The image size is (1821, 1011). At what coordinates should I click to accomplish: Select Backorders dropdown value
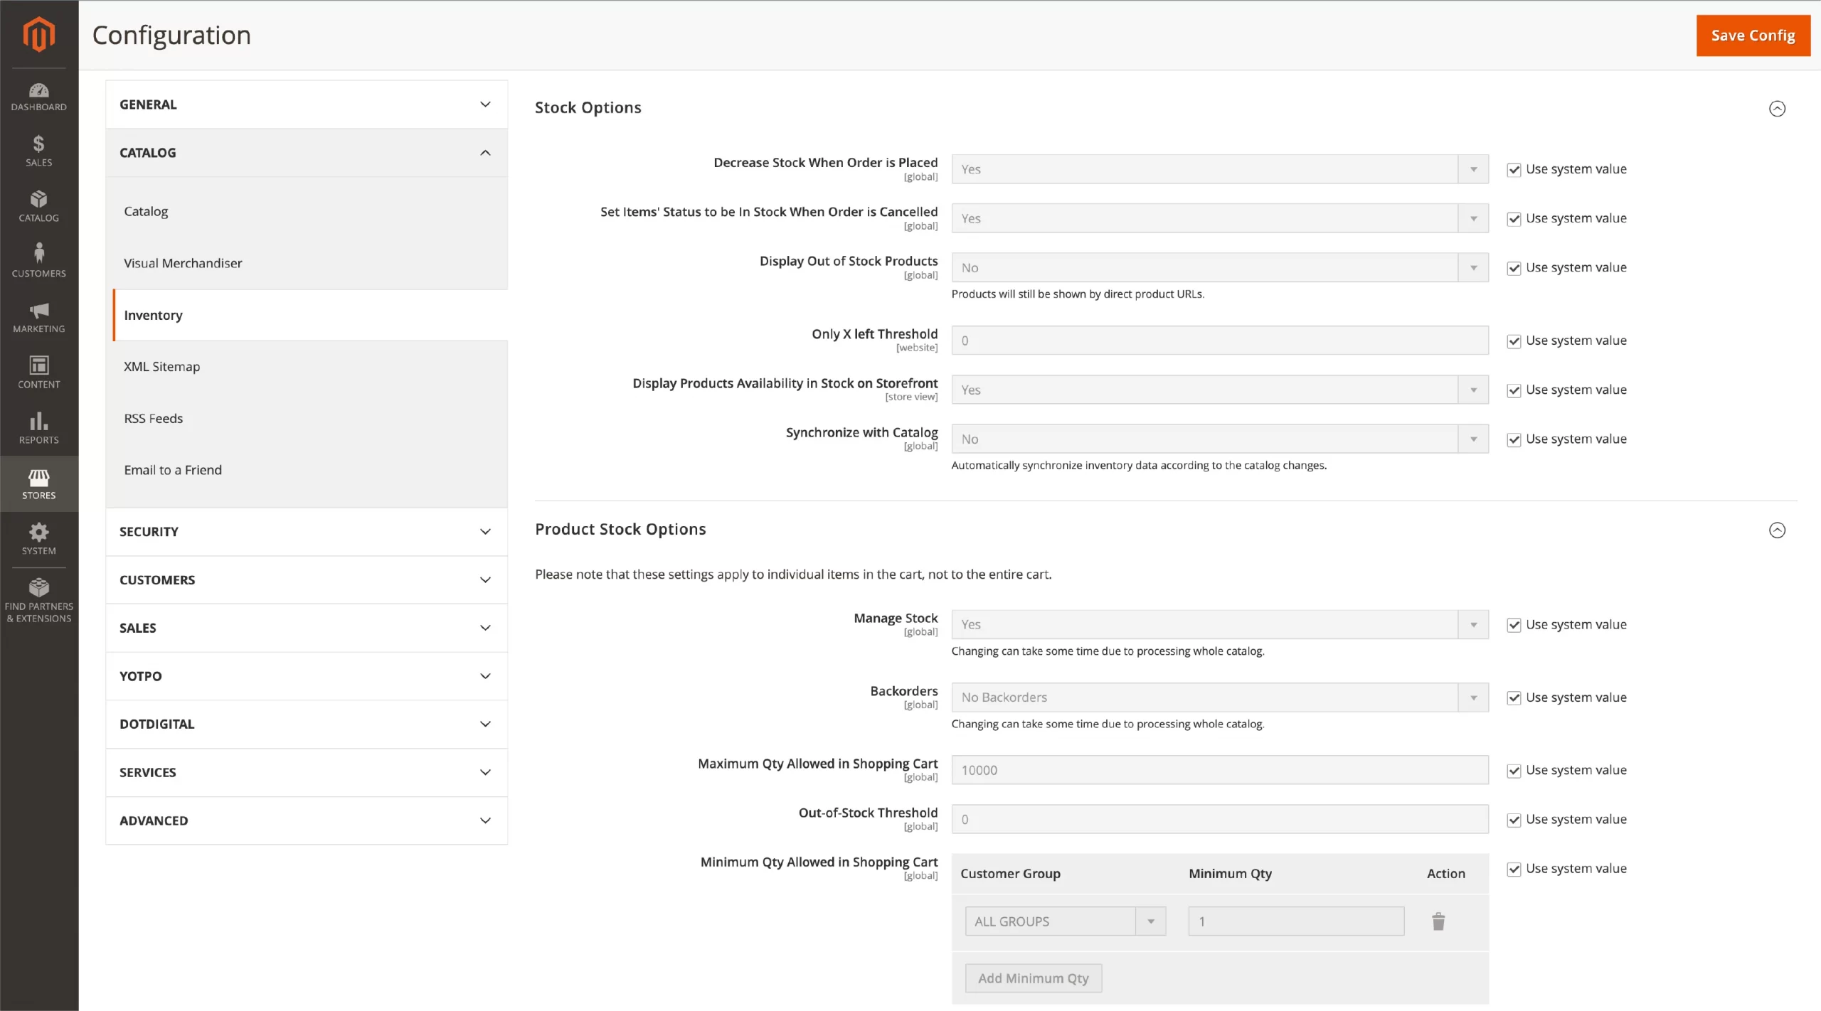(x=1219, y=696)
